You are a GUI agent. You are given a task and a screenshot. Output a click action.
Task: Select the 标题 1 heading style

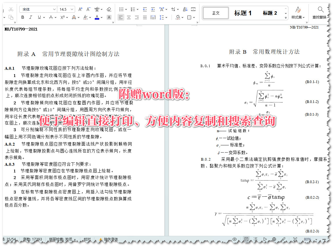(243, 13)
